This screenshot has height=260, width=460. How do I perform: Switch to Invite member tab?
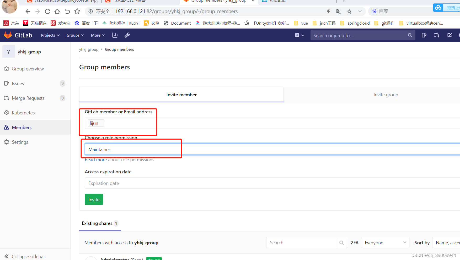pyautogui.click(x=181, y=95)
